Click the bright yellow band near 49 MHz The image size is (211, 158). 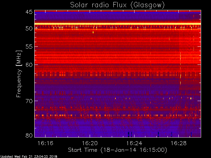pos(118,24)
